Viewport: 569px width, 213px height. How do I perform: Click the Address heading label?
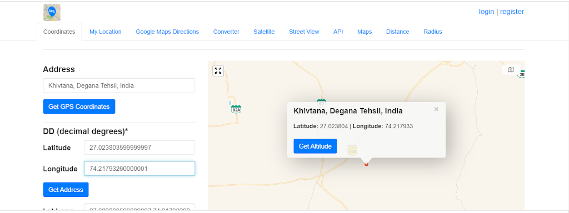coord(59,69)
